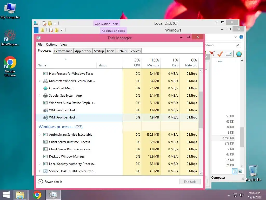Open the File menu in Task Manager
This screenshot has width=266, height=200.
tap(40, 44)
